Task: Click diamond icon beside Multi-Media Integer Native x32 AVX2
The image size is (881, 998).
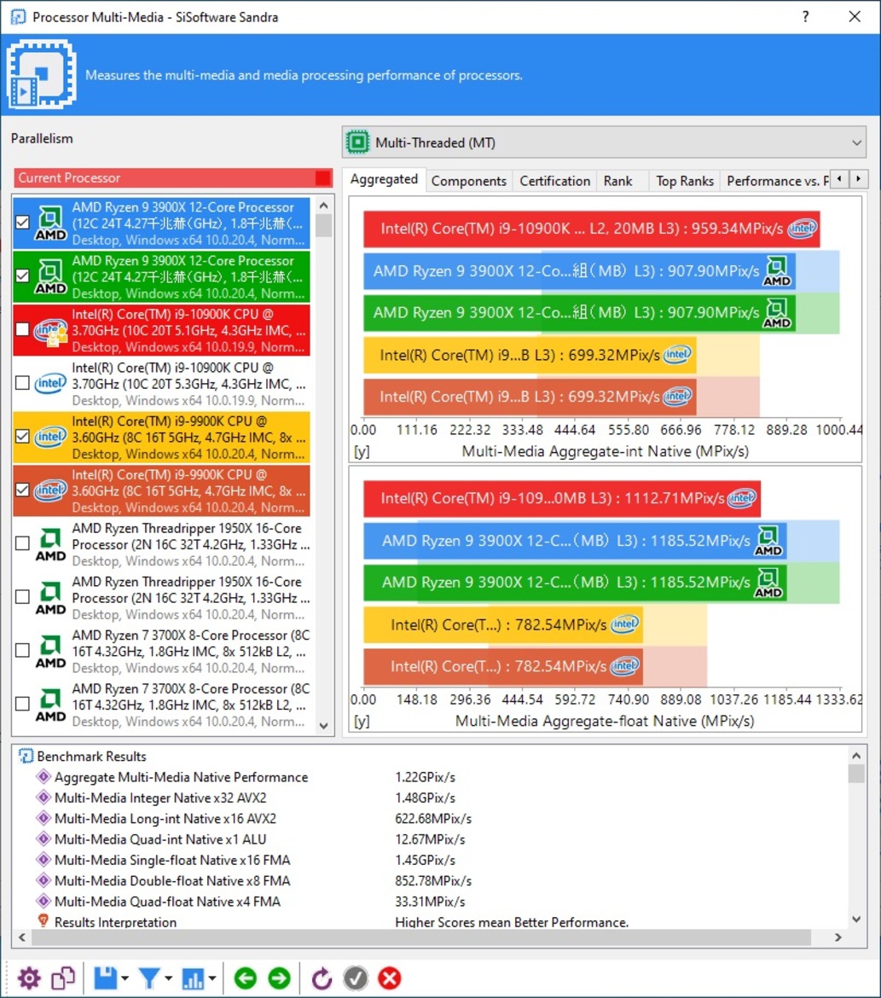Action: 43,798
